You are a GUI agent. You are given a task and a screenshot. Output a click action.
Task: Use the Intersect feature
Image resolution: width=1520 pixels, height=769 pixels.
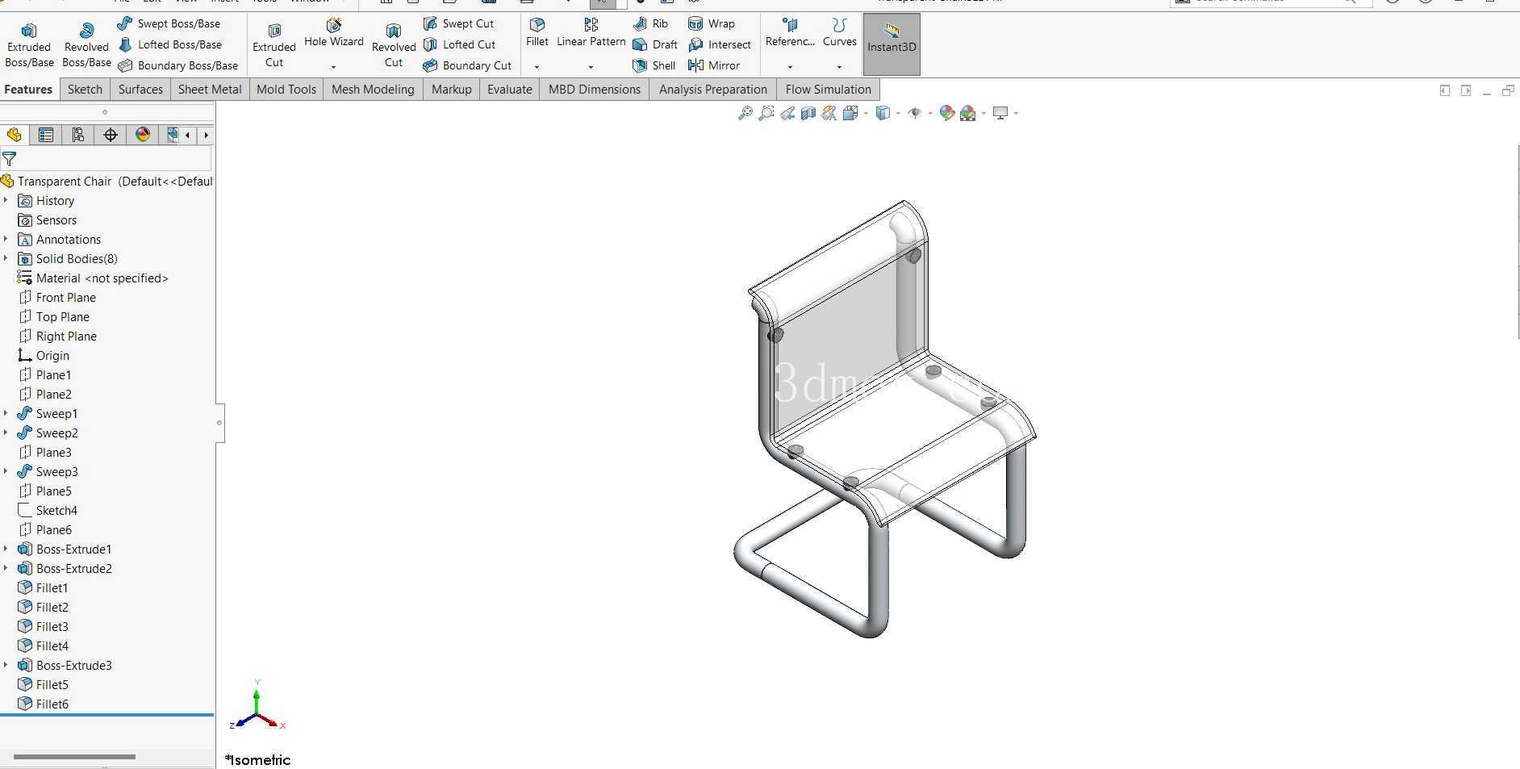pos(719,44)
